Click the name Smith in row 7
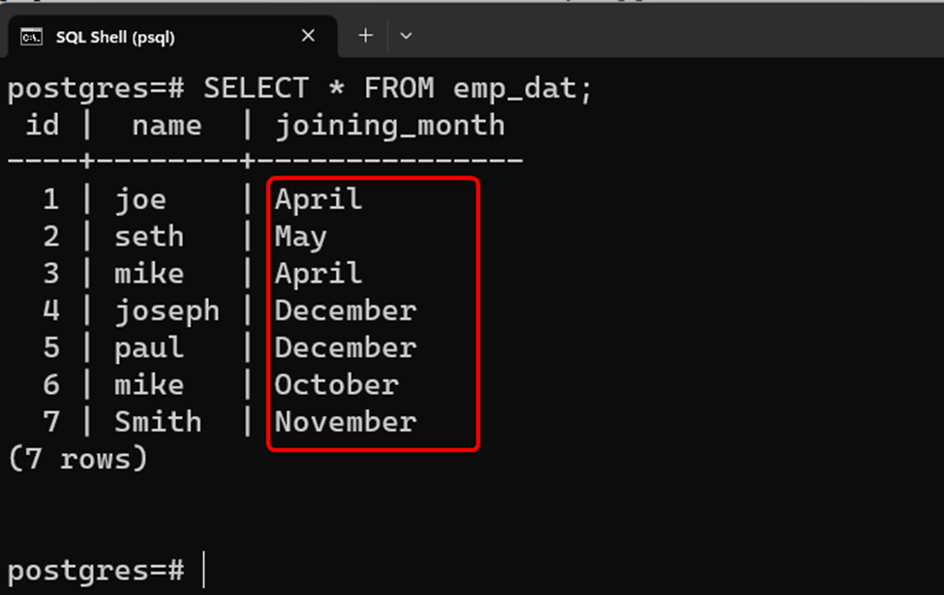 point(158,422)
